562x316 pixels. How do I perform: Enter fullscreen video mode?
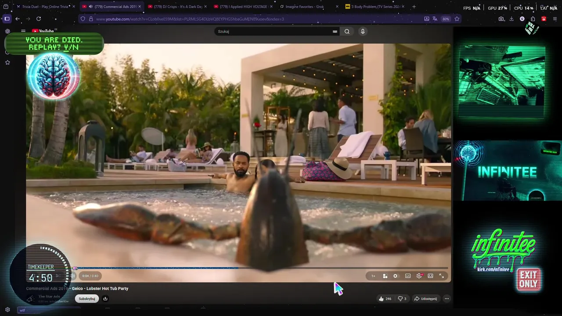coord(441,276)
